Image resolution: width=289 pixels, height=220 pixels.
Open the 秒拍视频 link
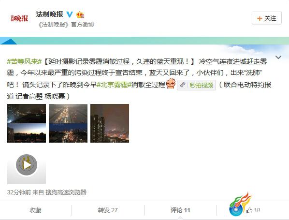(x=201, y=85)
